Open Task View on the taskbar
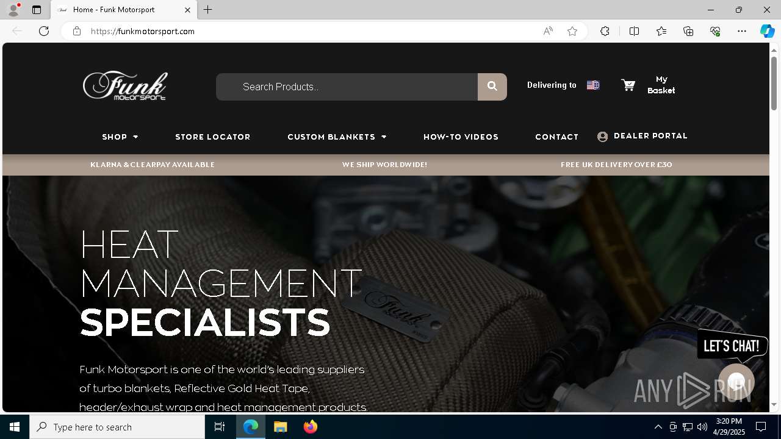Screen dimensions: 781x439 click(x=220, y=427)
